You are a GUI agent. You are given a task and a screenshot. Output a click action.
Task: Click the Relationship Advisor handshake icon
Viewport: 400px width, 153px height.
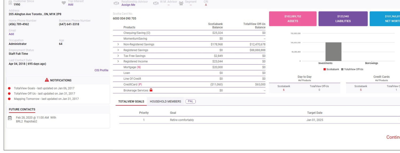[116, 3]
